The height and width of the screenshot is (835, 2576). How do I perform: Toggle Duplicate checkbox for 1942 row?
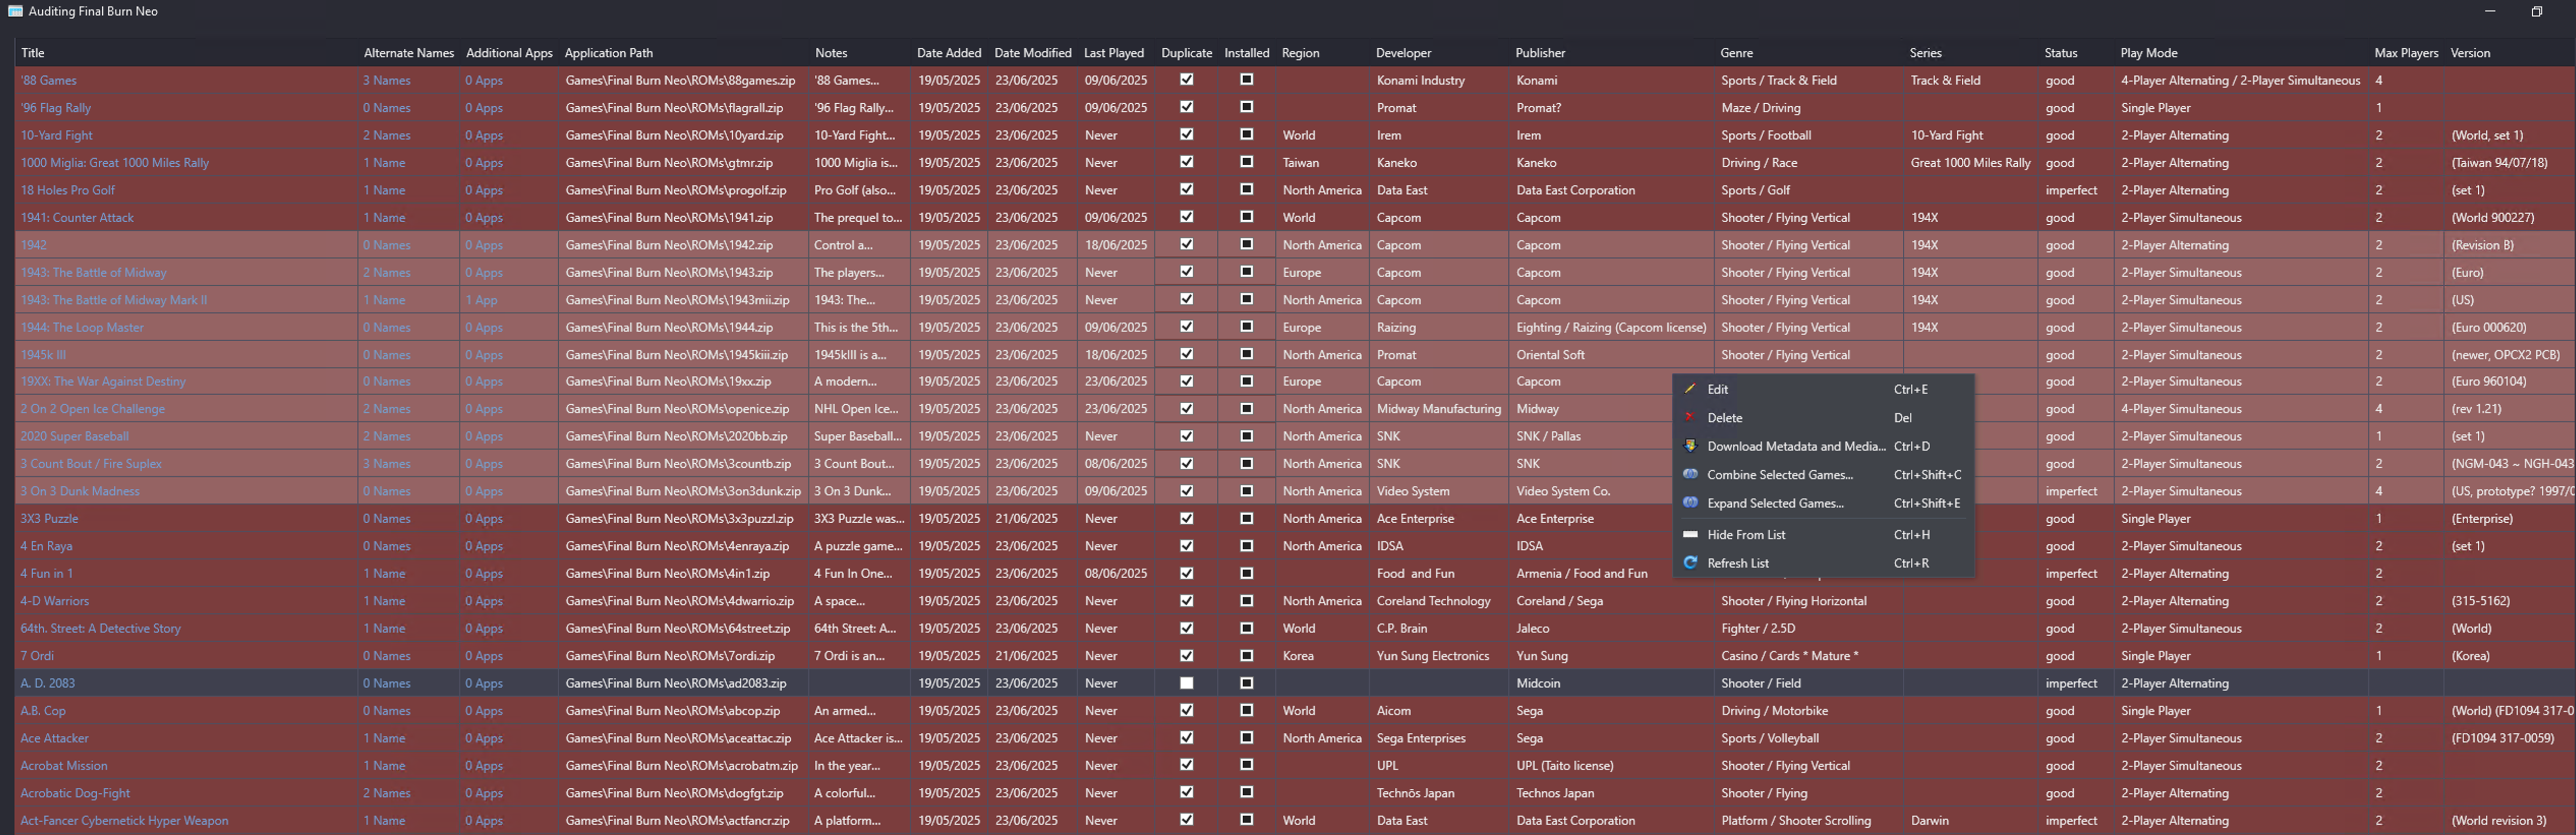pos(1186,244)
